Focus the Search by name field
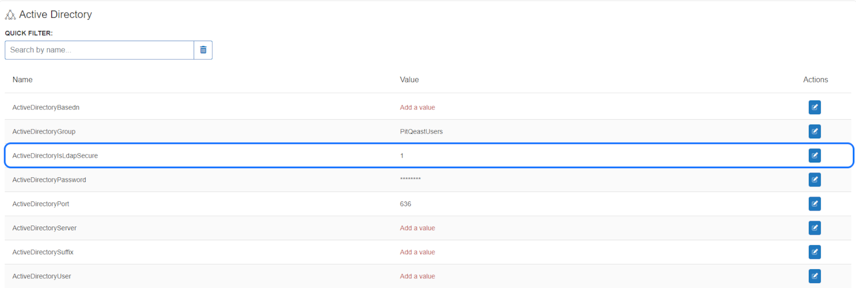 click(x=100, y=50)
